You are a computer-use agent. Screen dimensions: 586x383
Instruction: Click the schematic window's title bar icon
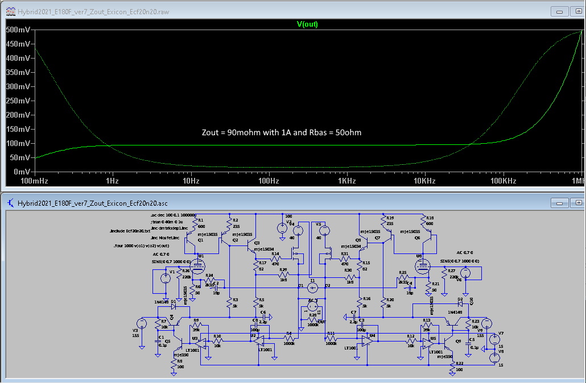tap(10, 202)
